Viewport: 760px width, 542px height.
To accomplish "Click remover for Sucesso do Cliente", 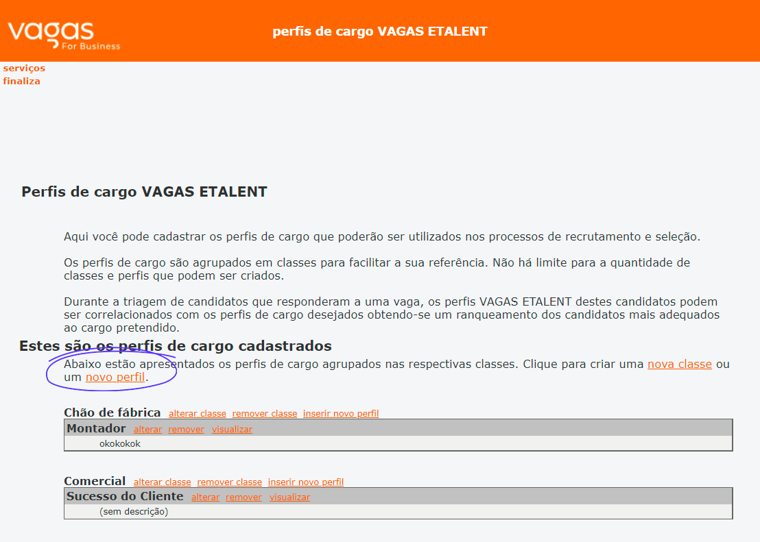I will pos(244,497).
